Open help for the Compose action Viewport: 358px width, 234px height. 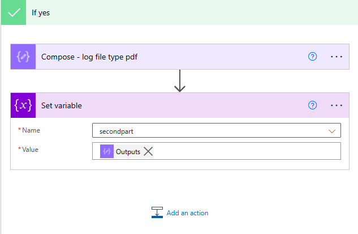[x=312, y=57]
